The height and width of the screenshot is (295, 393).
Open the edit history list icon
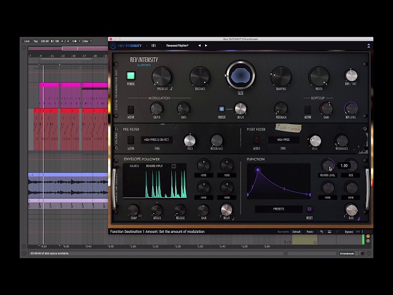click(329, 232)
